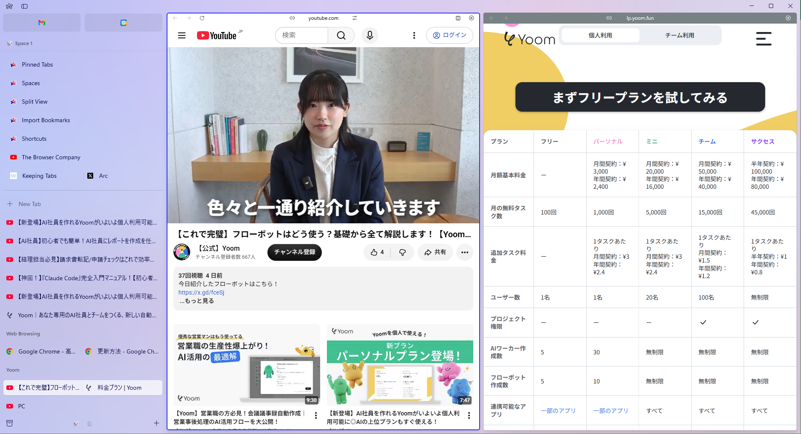Click the 共有 share button

click(435, 252)
